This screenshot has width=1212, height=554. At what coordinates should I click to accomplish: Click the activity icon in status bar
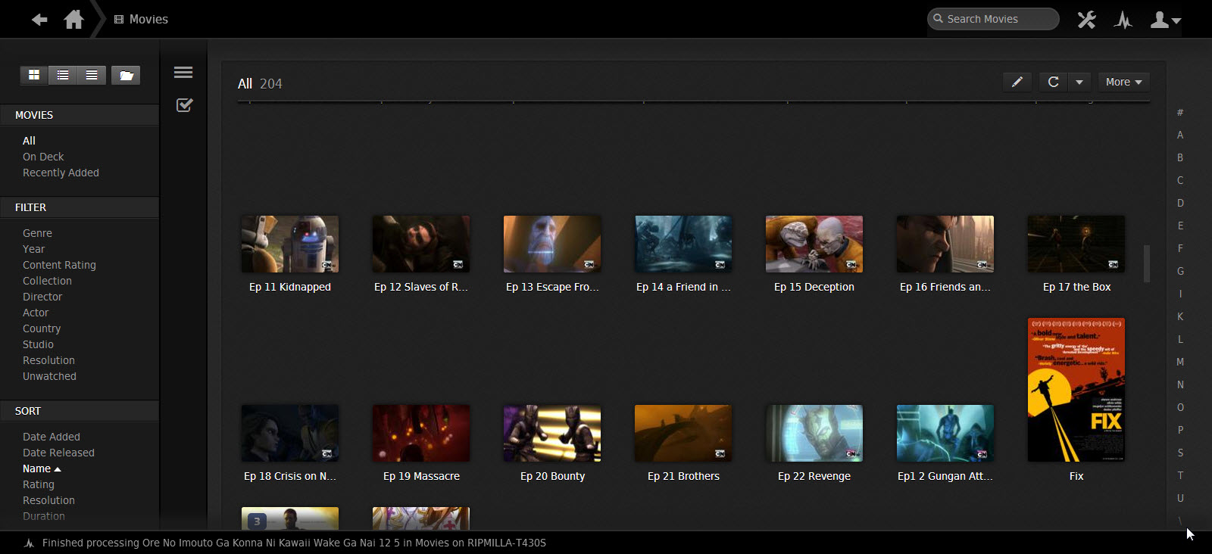(29, 543)
